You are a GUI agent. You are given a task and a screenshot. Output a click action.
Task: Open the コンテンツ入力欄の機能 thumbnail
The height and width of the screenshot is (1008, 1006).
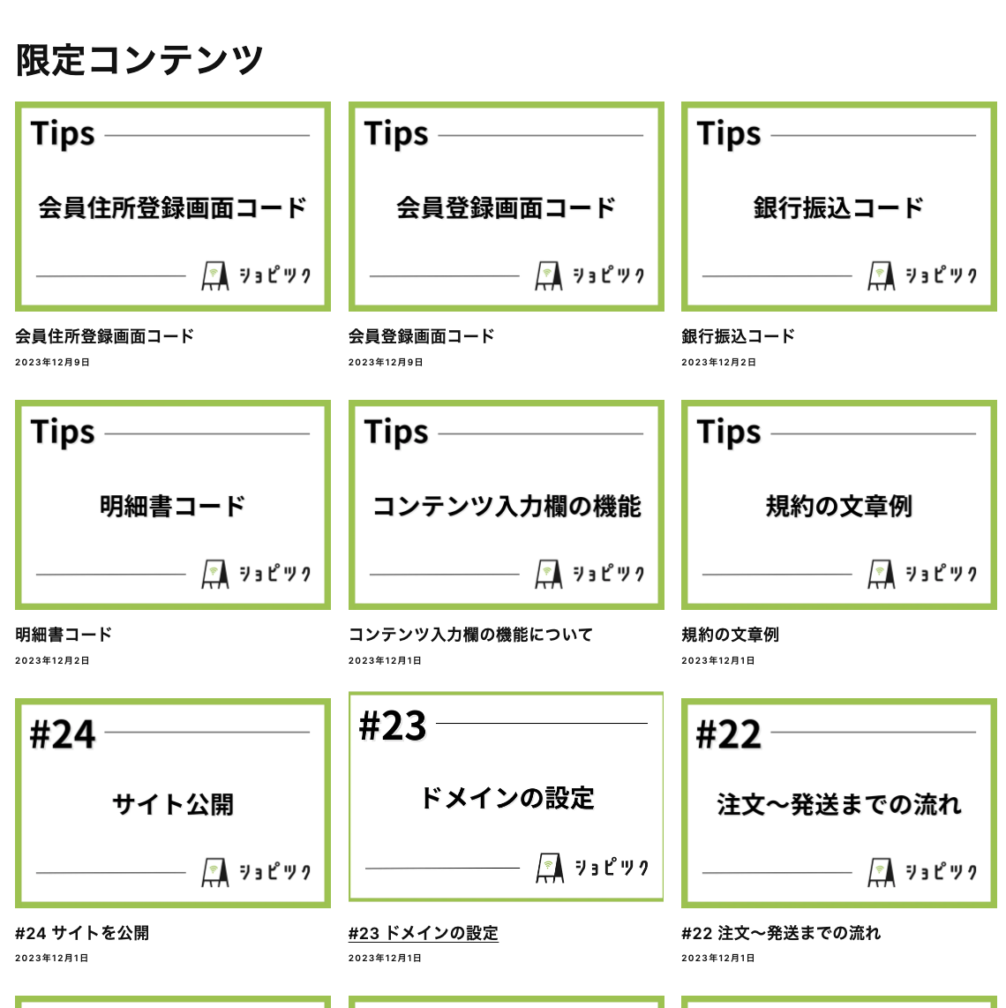click(506, 505)
